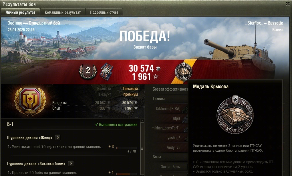292x176 pixels.
Task: Click the 4 / 70 progress bar
Action: pos(126,148)
